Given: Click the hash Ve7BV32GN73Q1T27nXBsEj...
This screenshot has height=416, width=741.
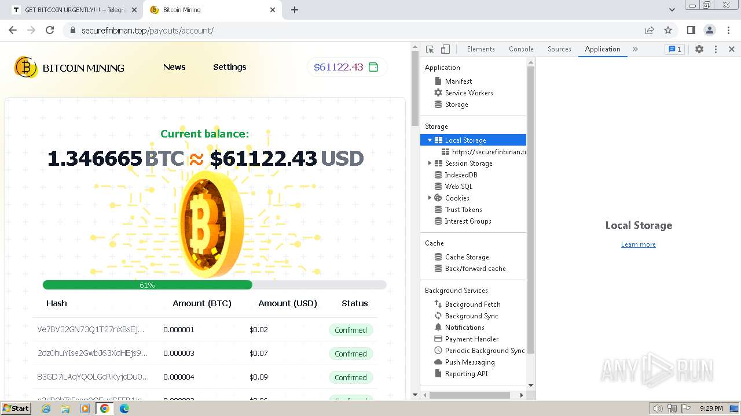Looking at the screenshot, I should (x=91, y=329).
